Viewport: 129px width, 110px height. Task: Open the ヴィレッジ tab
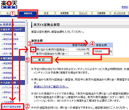click(83, 13)
